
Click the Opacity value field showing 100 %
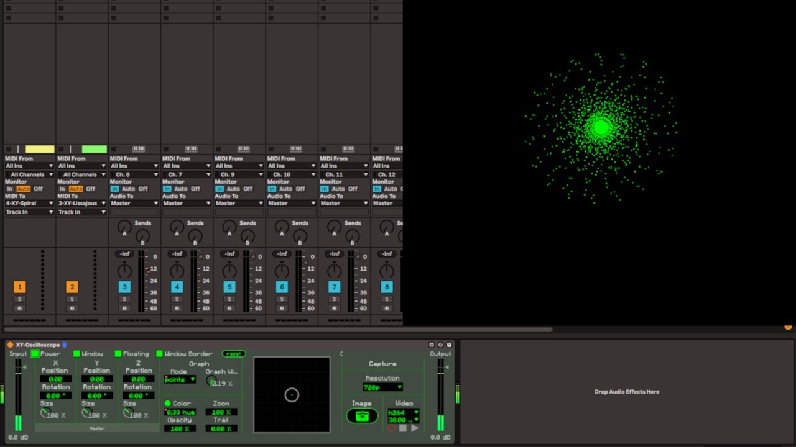[180, 429]
